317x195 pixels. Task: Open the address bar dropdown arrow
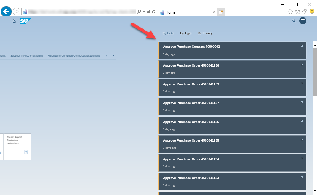[144, 12]
